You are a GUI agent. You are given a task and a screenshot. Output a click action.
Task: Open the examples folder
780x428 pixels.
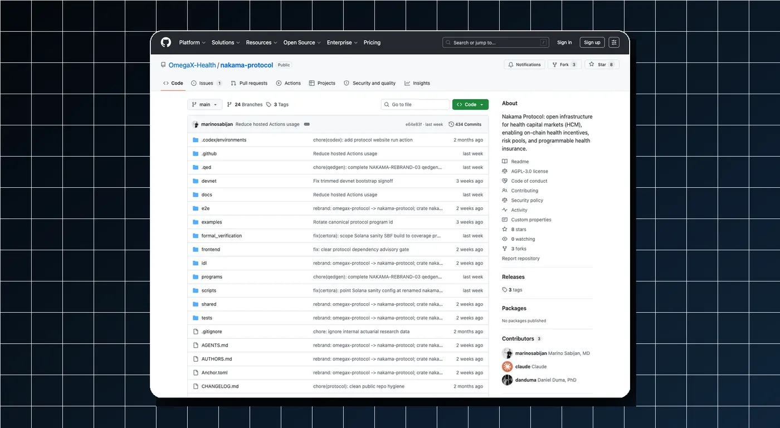212,222
